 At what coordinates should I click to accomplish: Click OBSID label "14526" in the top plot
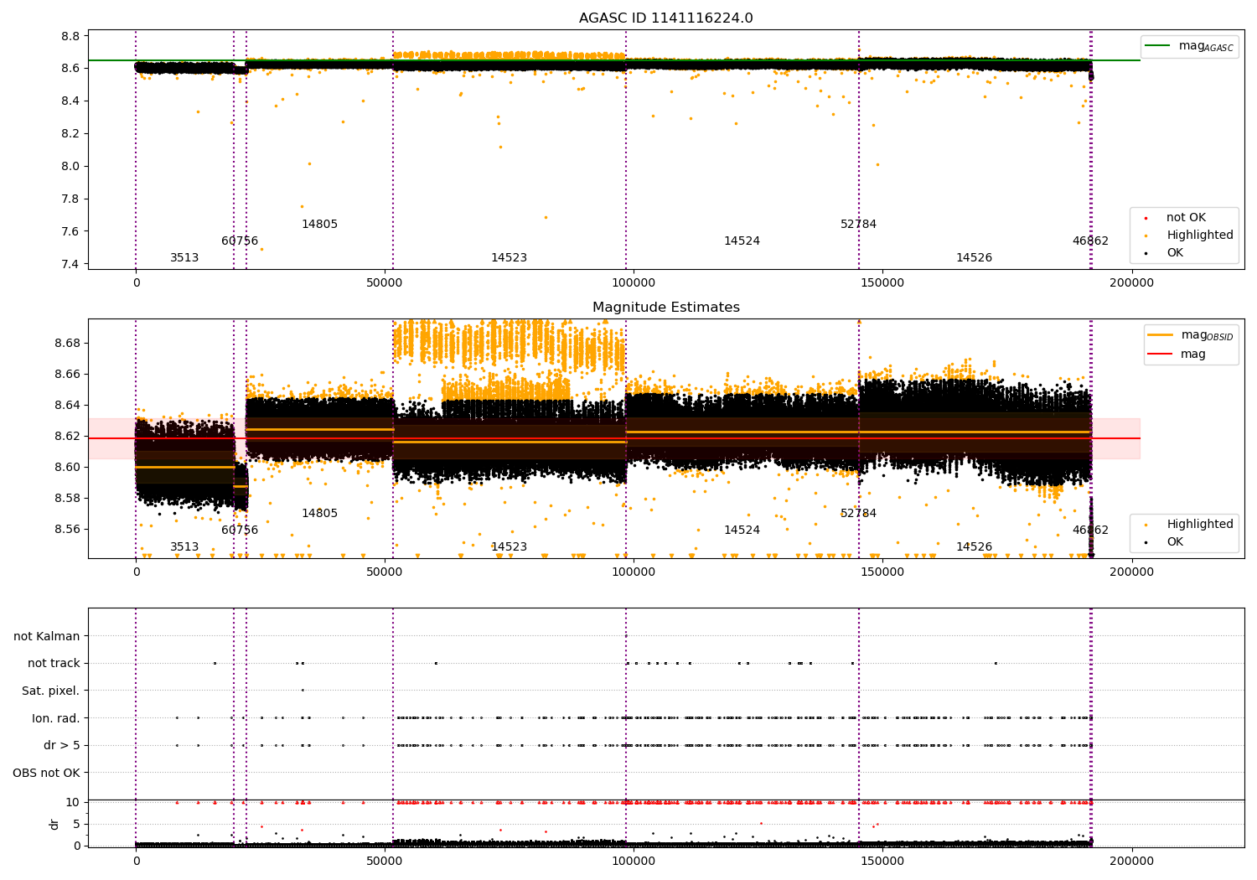[974, 258]
